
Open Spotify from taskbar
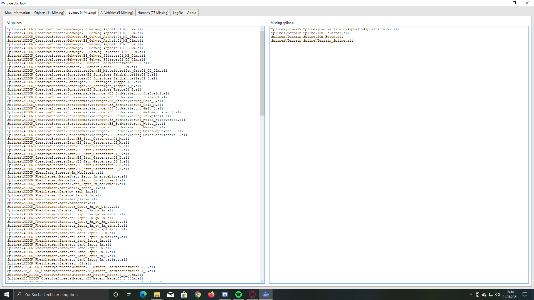click(239, 294)
